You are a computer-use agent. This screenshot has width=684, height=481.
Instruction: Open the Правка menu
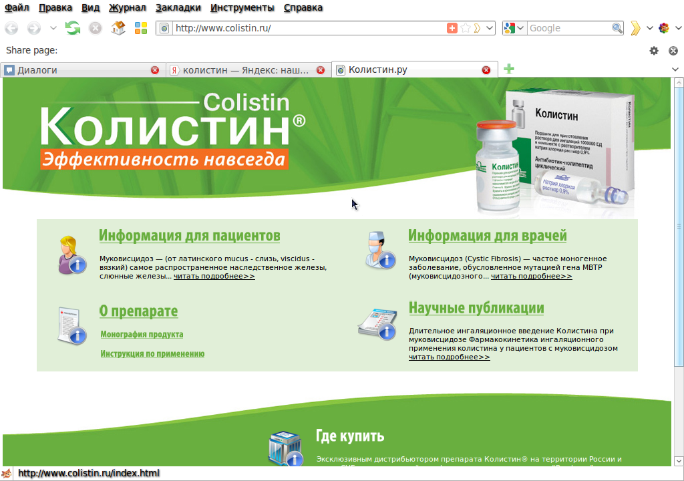55,7
